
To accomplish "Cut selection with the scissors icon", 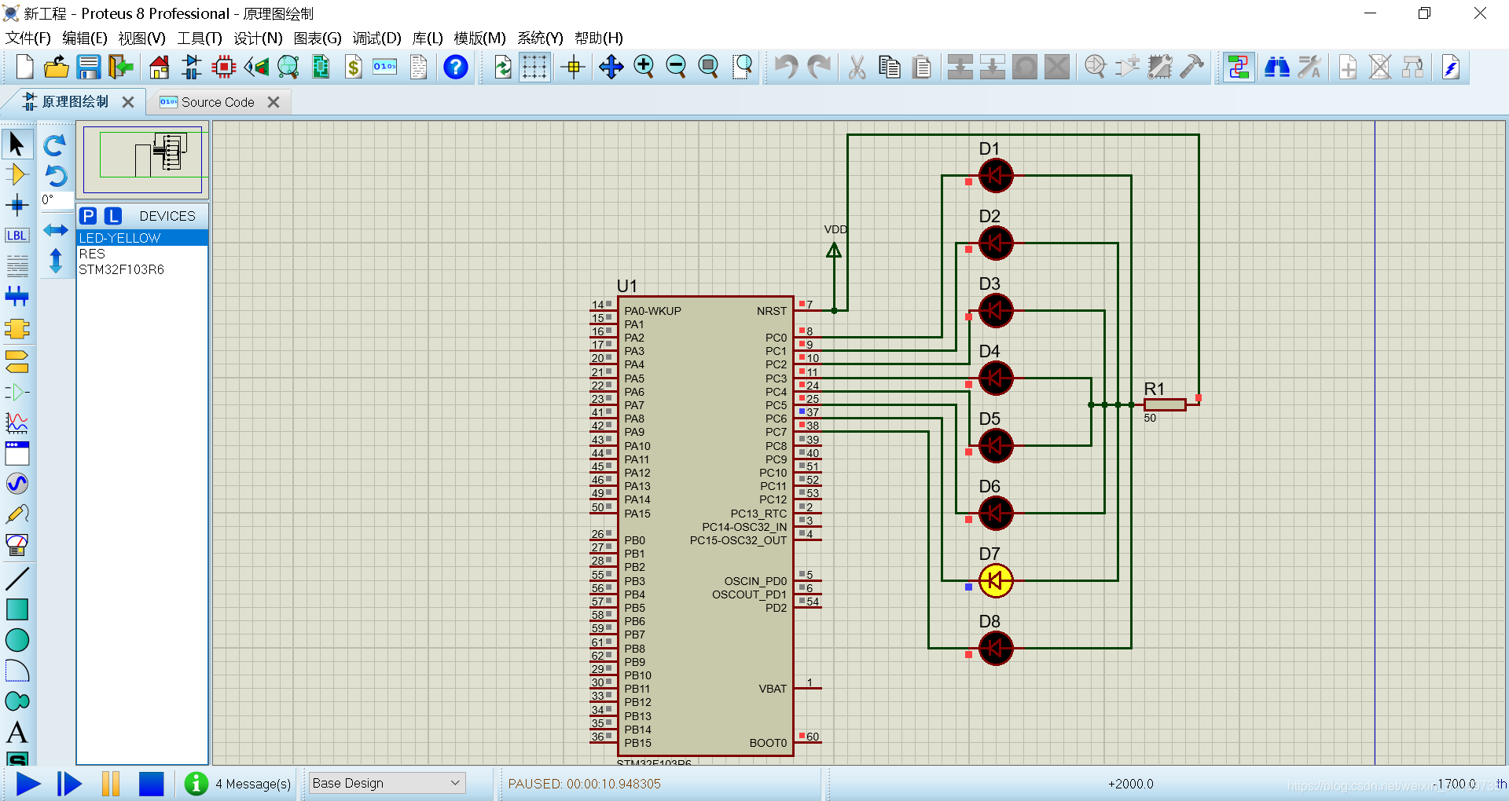I will 857,67.
